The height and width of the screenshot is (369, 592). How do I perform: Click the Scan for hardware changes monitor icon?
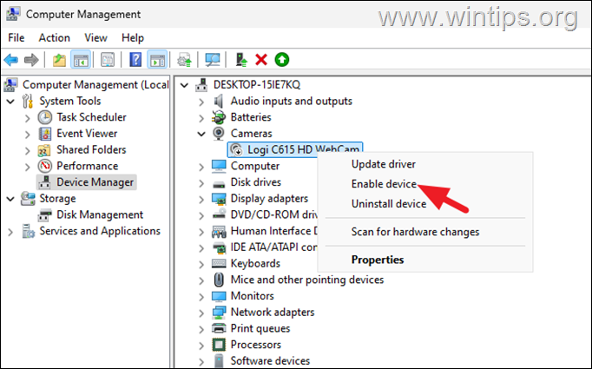tap(213, 60)
